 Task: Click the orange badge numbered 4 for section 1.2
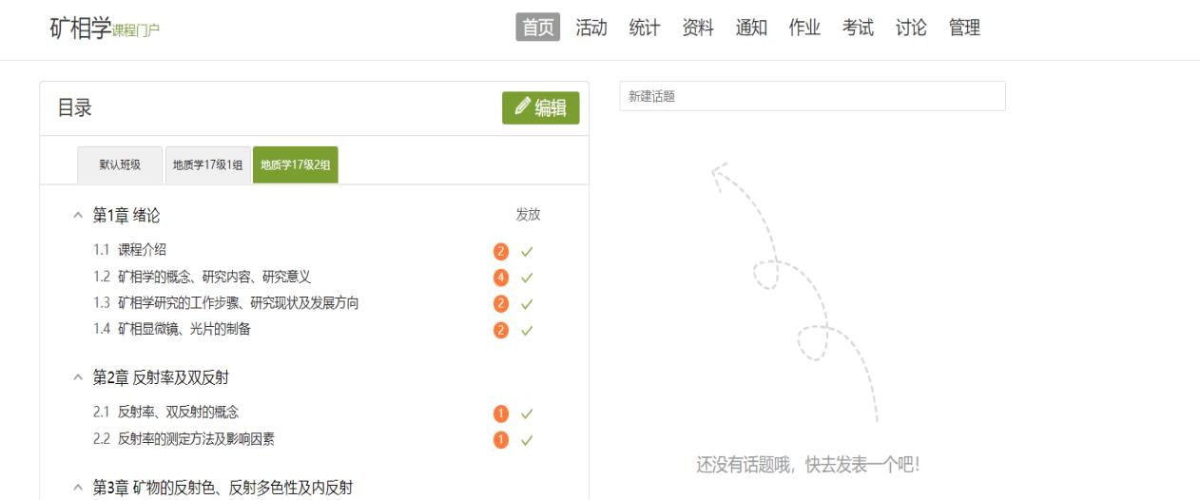pyautogui.click(x=500, y=278)
